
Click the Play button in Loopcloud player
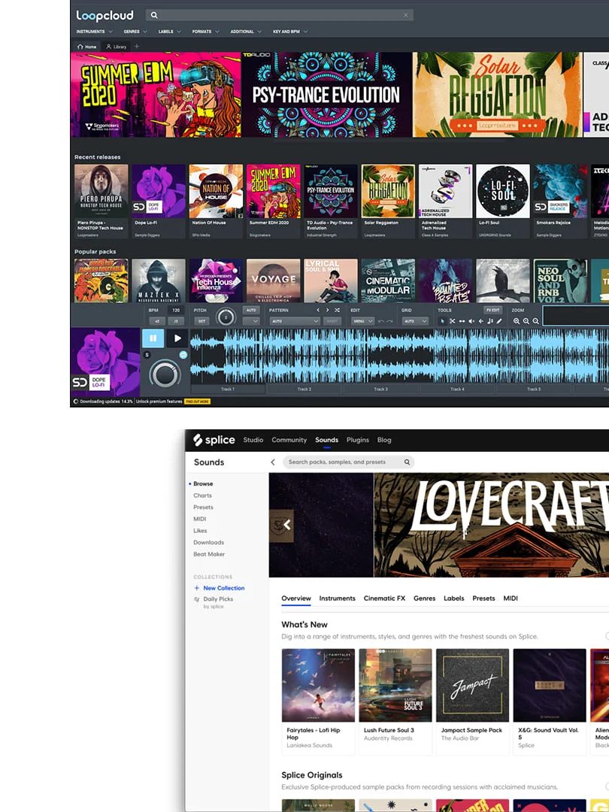[x=177, y=338]
